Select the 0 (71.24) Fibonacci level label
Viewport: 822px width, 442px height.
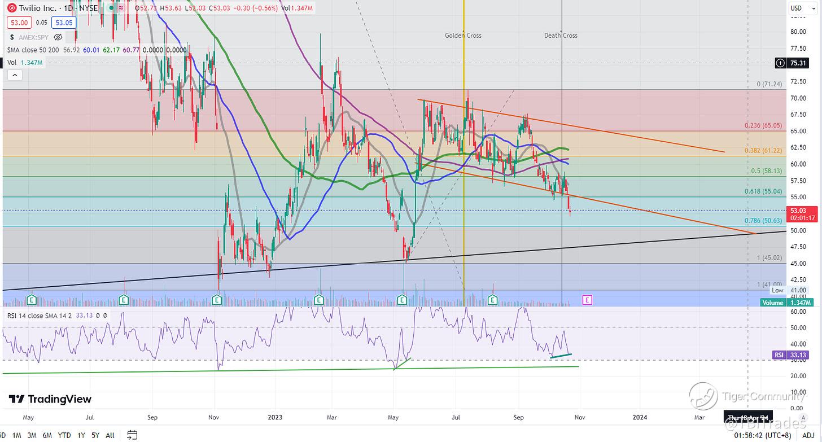click(x=771, y=84)
